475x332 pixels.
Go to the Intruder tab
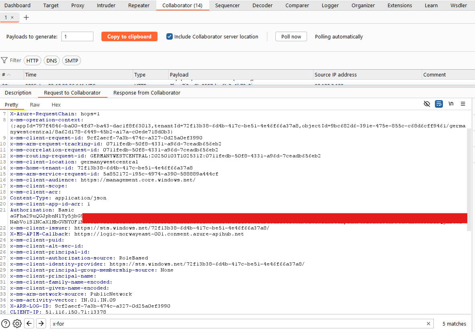click(x=106, y=6)
